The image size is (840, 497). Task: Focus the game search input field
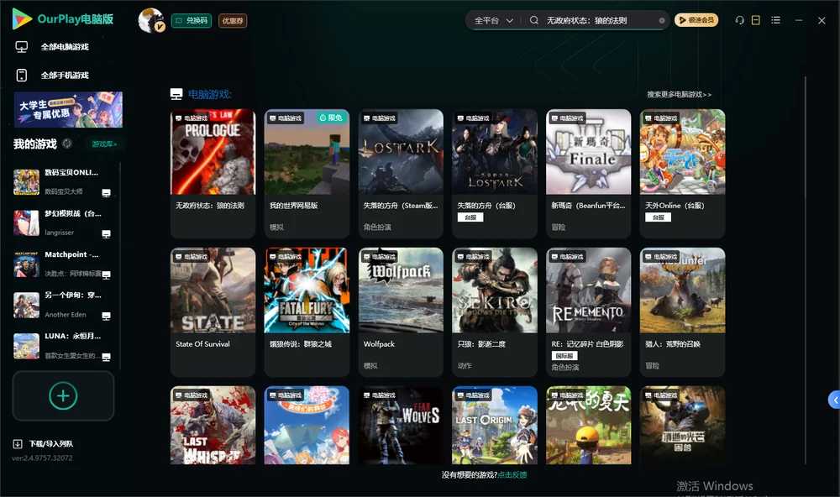click(600, 20)
